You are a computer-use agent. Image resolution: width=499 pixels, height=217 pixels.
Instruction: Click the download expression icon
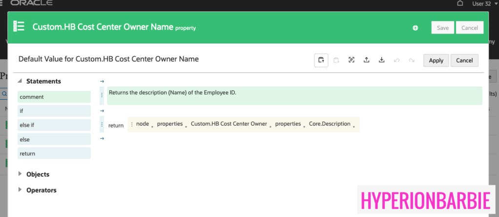382,60
